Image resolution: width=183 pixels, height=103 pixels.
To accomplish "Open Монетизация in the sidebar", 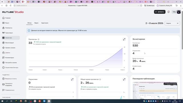I will point(8,43).
